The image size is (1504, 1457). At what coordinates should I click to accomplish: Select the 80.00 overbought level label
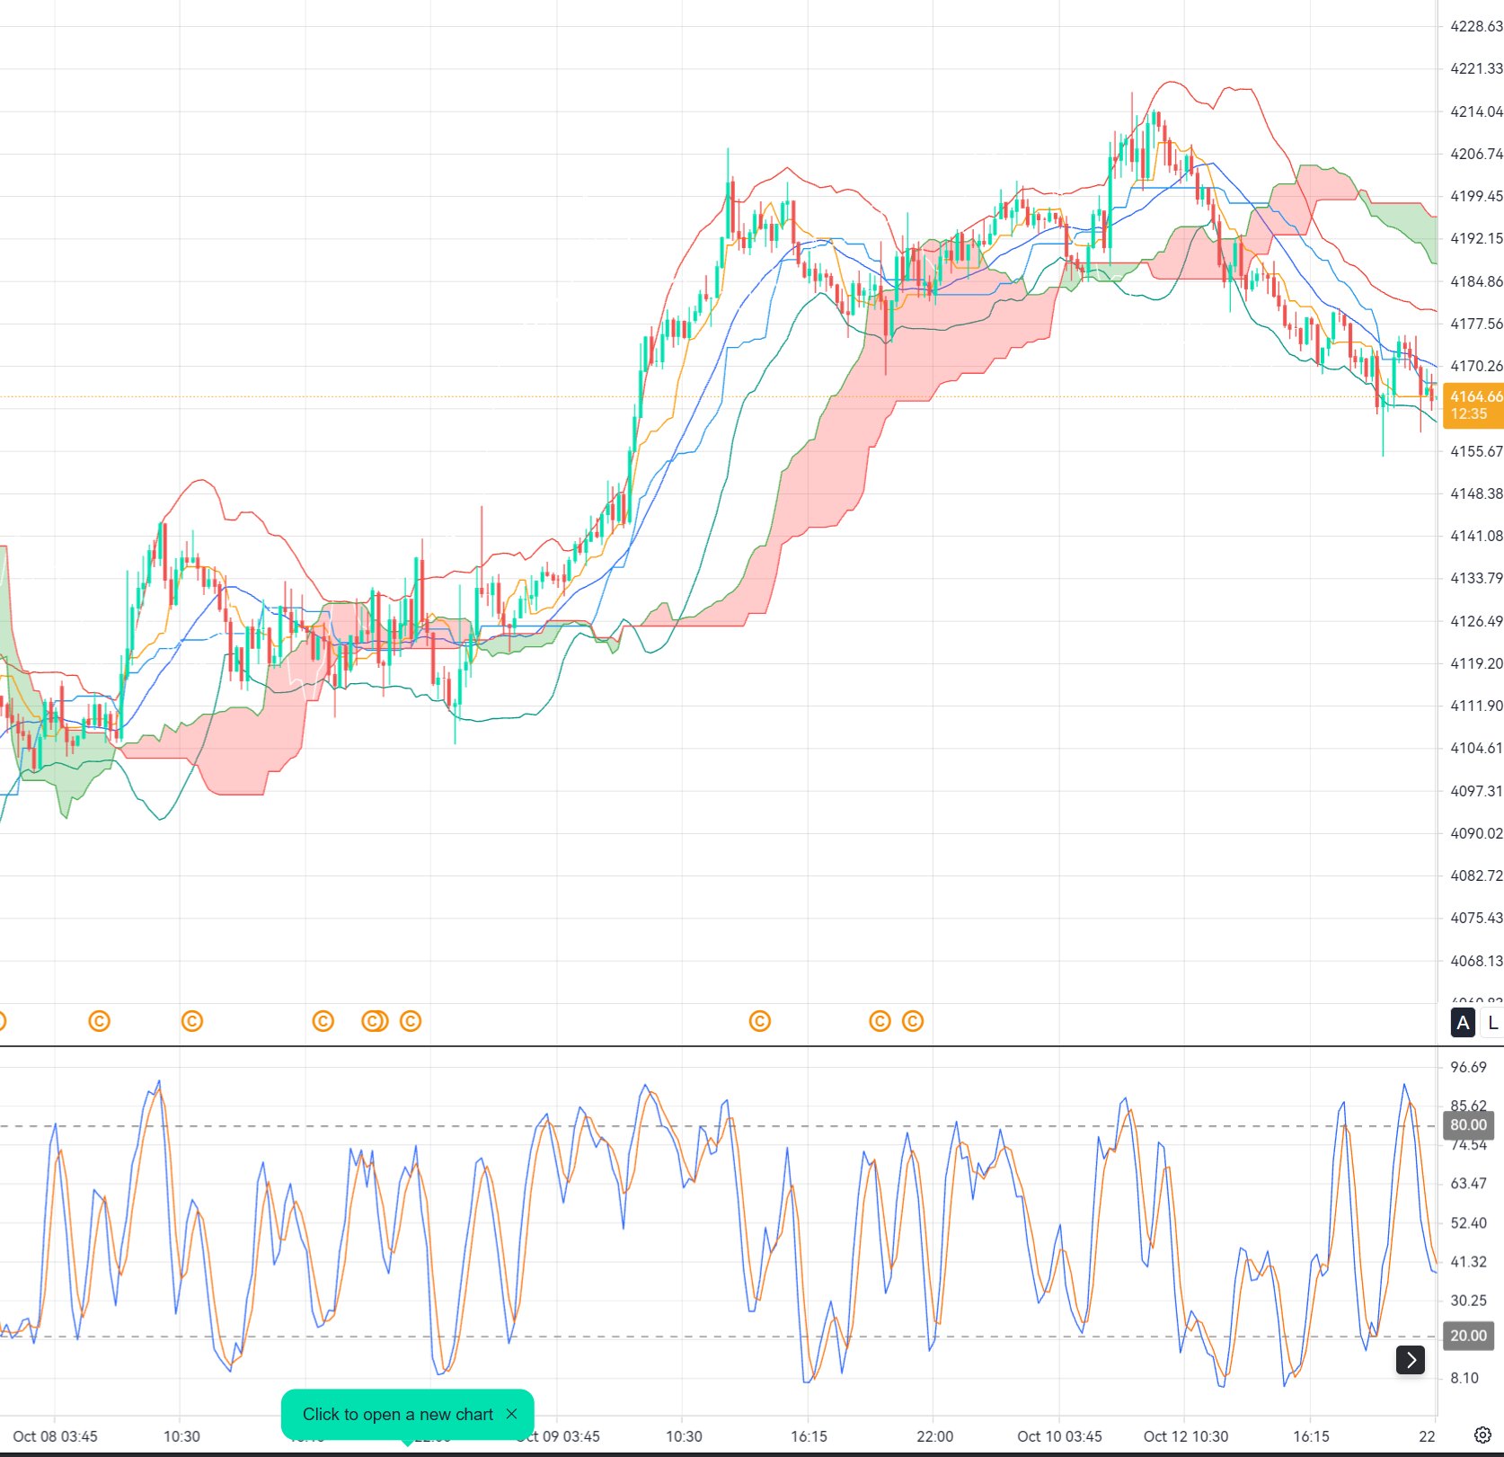point(1468,1124)
